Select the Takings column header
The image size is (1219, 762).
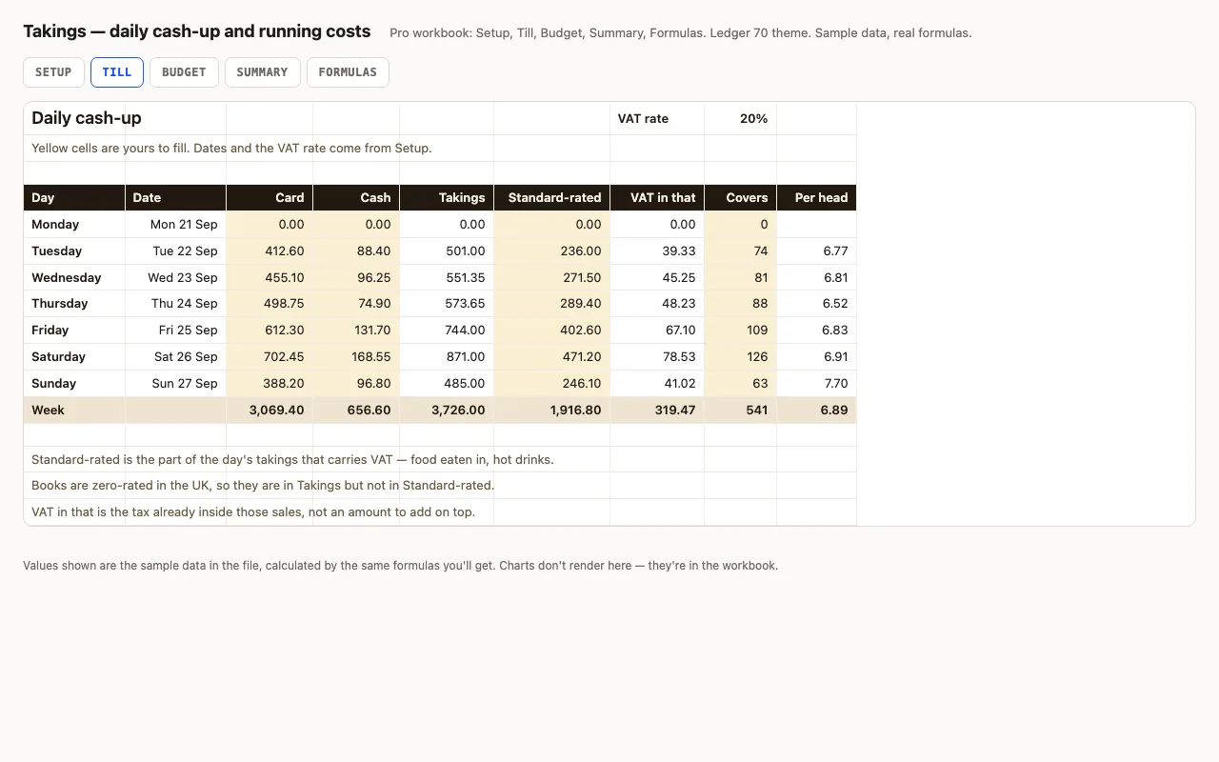click(447, 198)
